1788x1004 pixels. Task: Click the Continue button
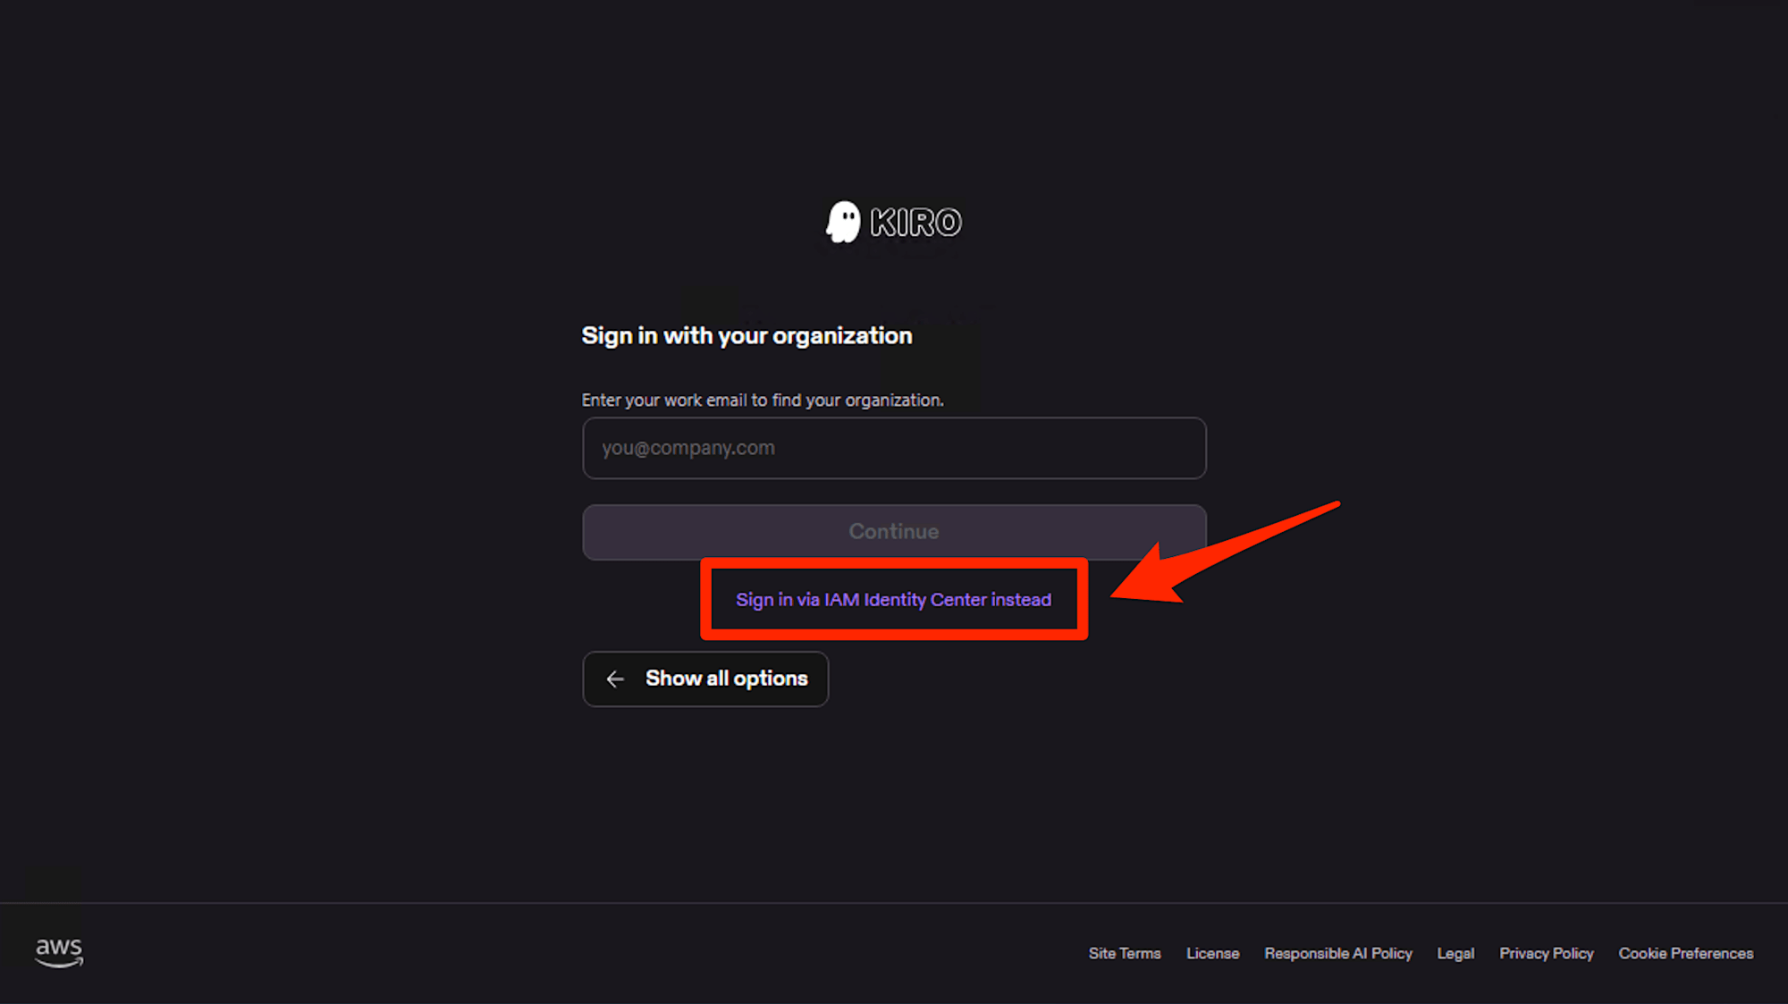tap(894, 532)
